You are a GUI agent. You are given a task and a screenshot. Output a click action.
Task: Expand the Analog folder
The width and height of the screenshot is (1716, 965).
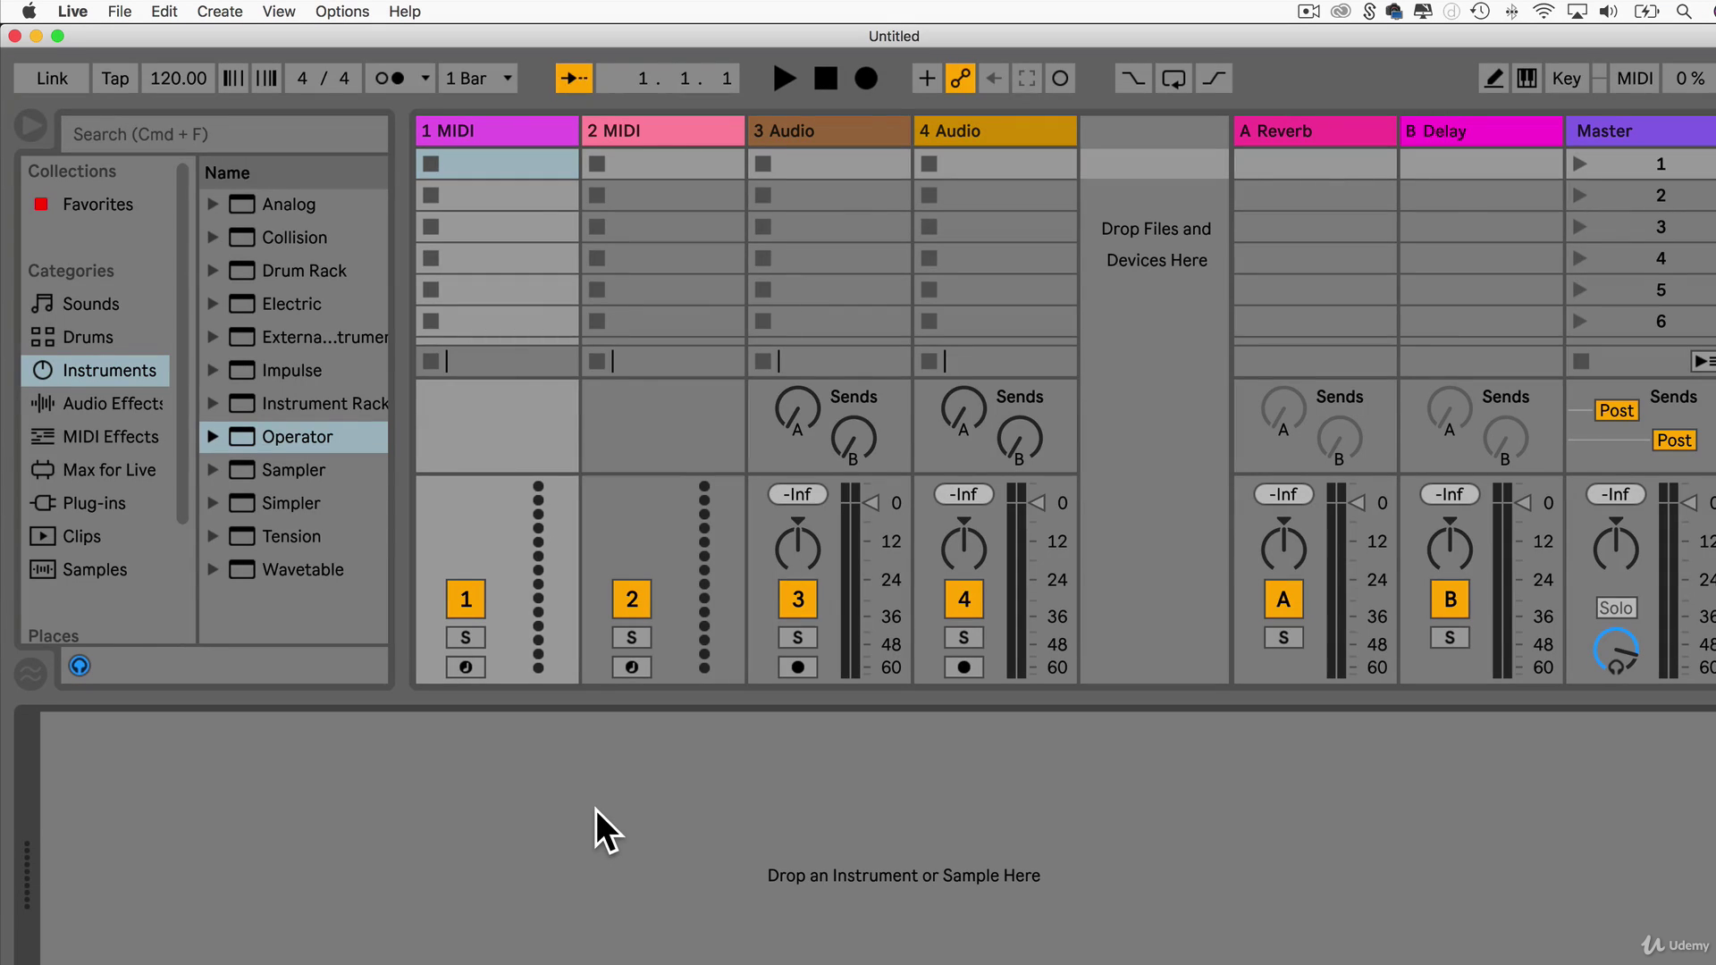(x=213, y=204)
